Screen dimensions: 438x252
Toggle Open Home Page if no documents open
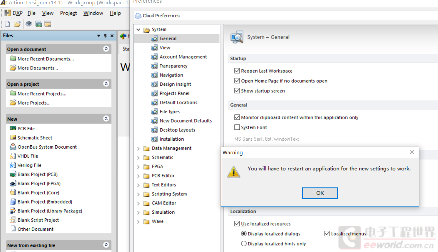[237, 81]
